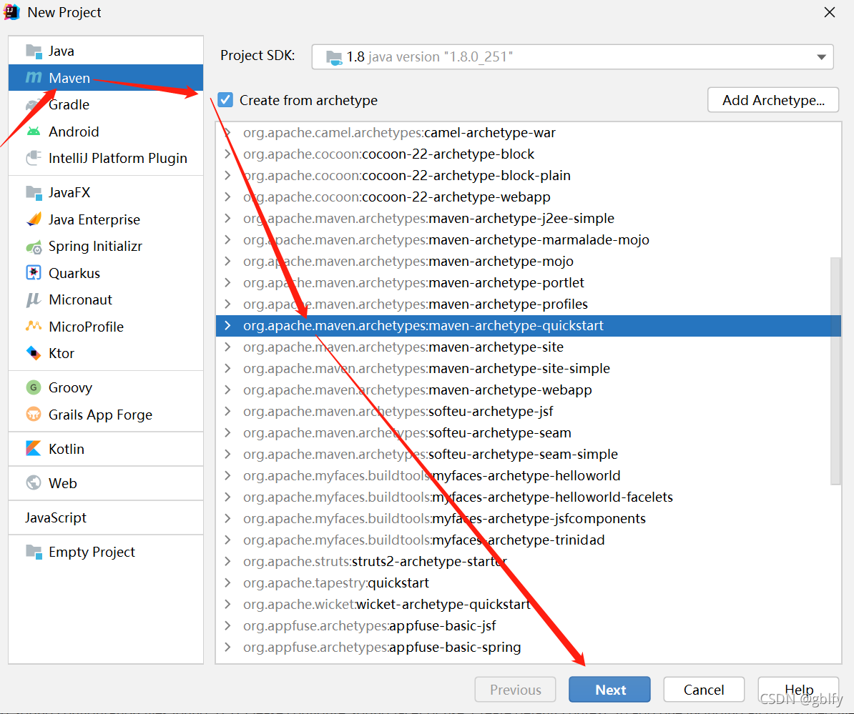
Task: Select maven-archetype-profiles archetype
Action: [x=529, y=304]
